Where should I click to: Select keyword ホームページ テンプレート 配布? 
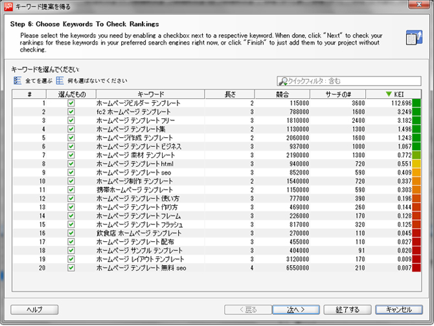tap(135, 242)
